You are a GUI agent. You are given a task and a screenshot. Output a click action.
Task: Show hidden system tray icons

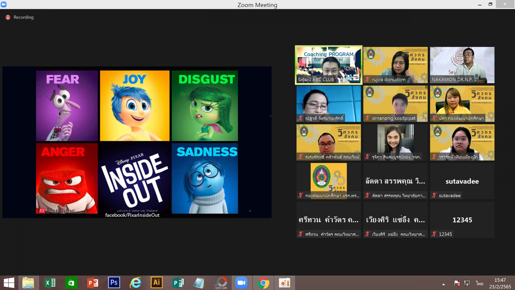(444, 284)
